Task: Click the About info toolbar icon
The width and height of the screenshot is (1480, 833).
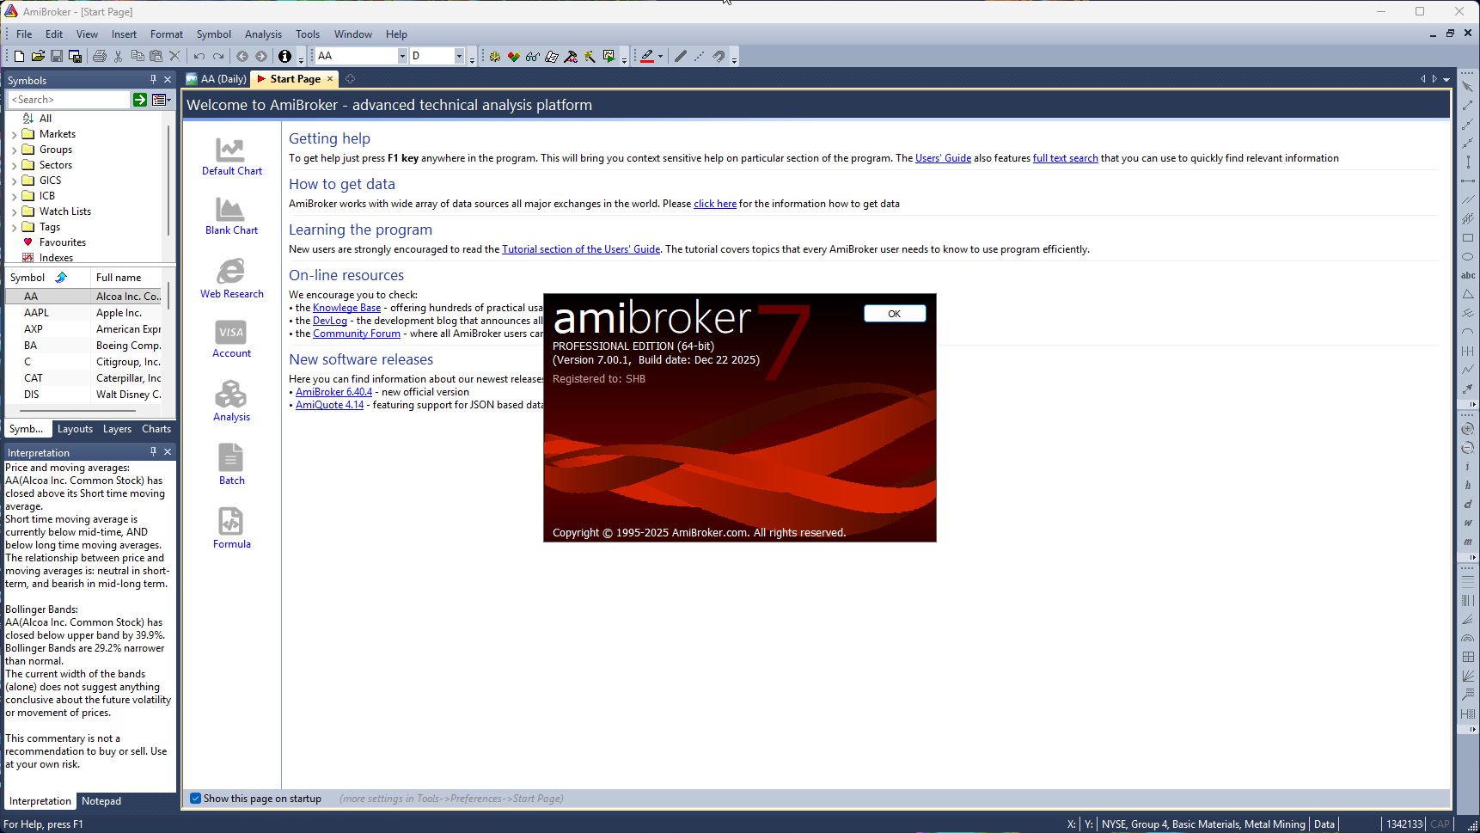Action: [x=284, y=56]
